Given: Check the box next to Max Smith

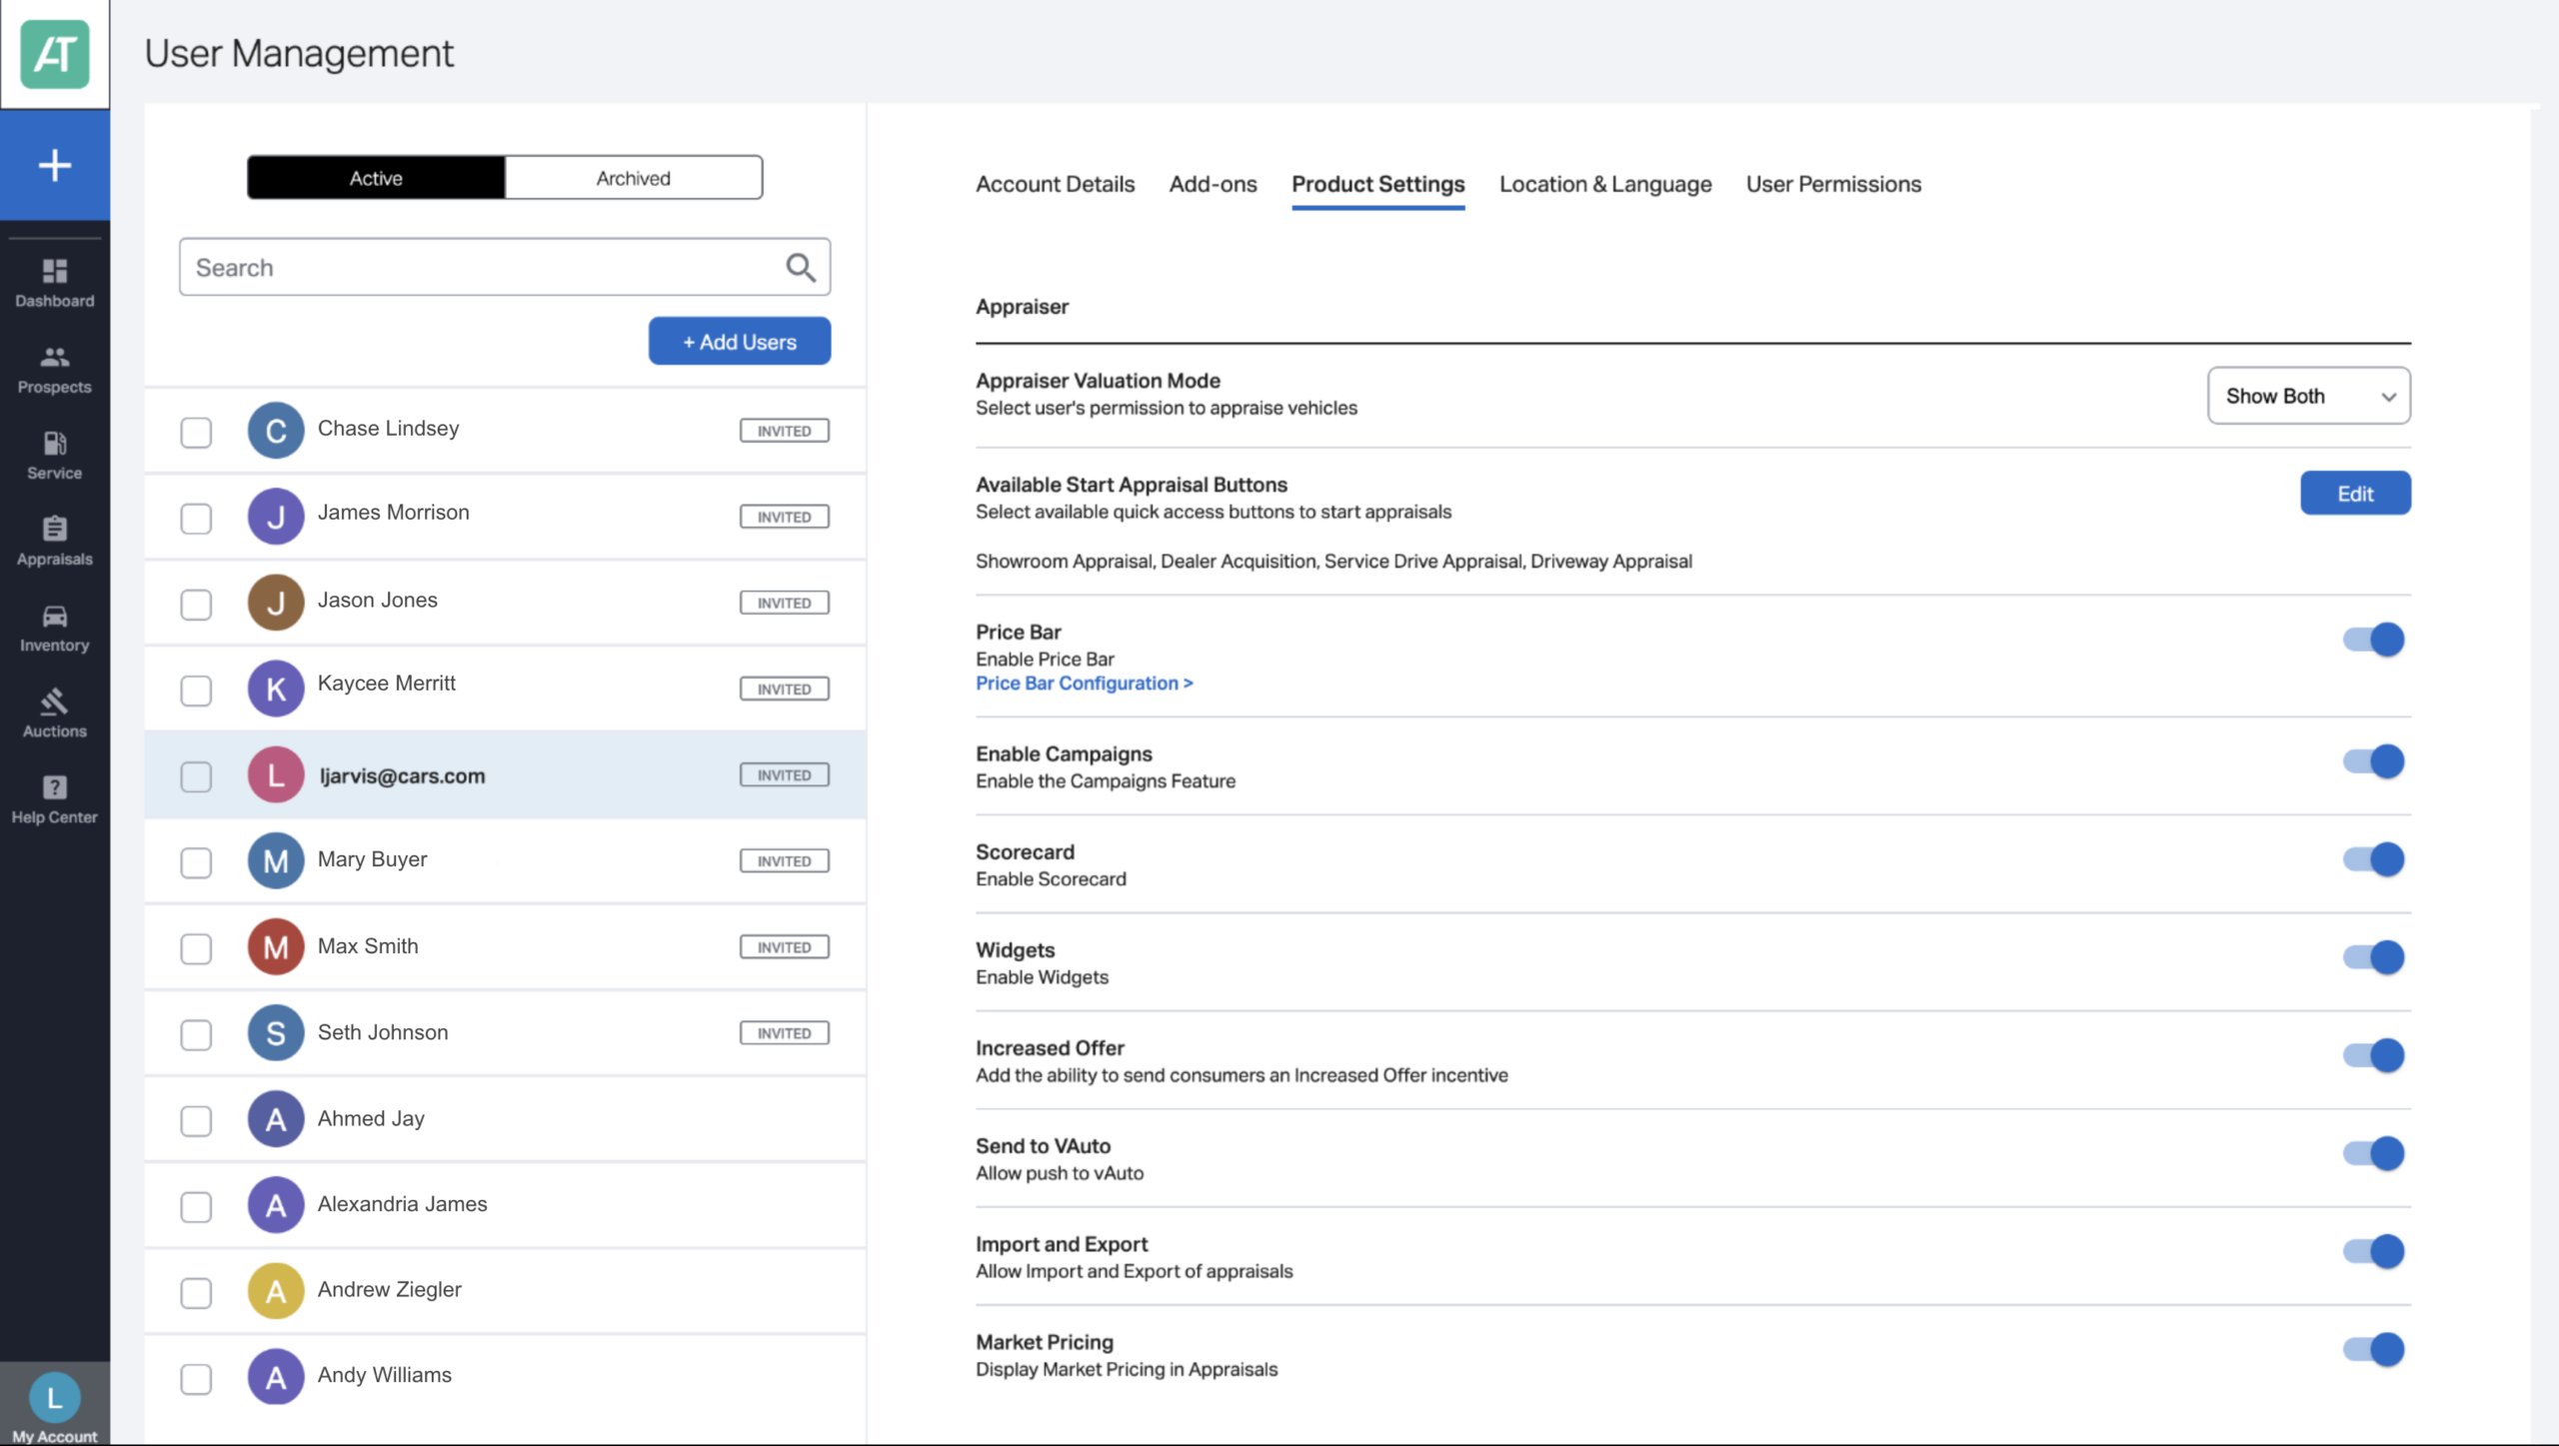Looking at the screenshot, I should [196, 948].
